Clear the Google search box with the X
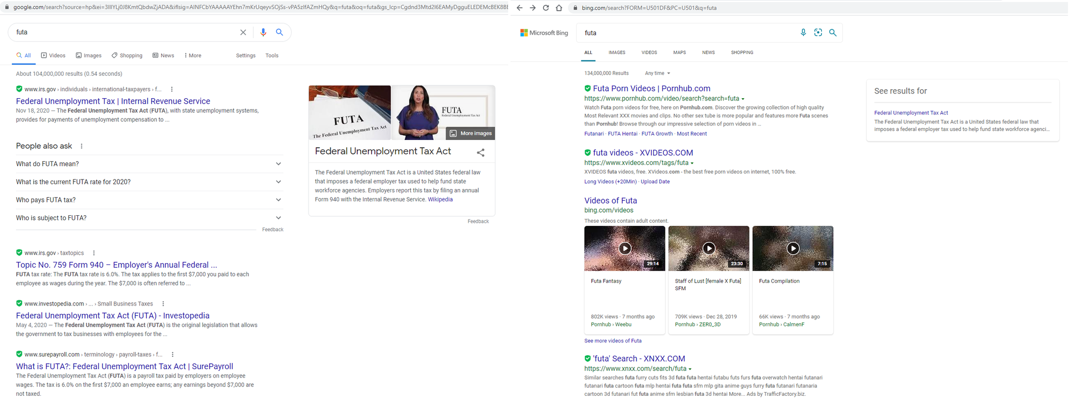The image size is (1070, 415). 243,33
